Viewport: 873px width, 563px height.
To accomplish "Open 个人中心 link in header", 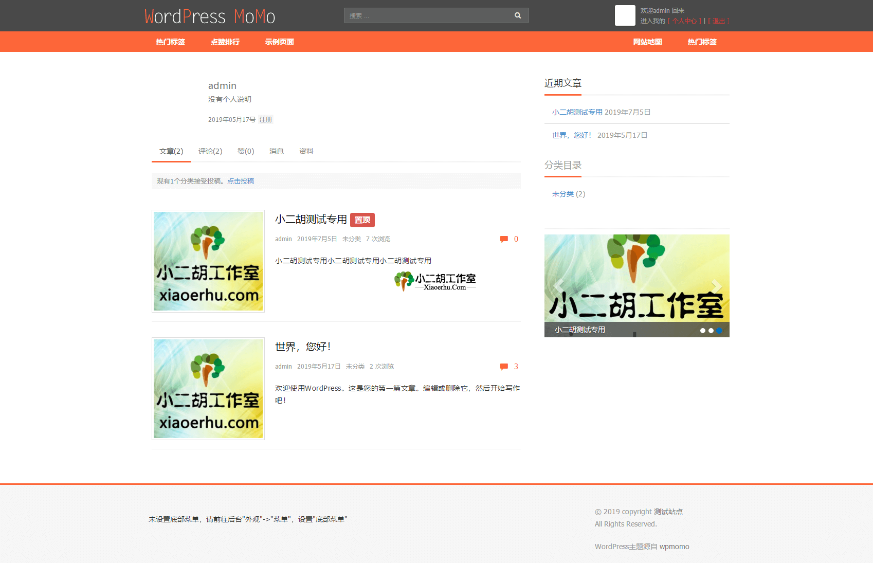I will click(x=684, y=21).
